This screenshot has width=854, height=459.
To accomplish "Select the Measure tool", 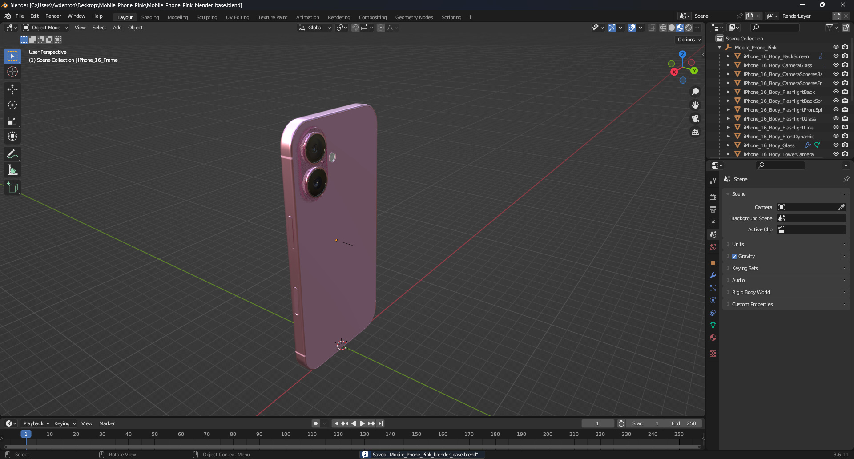I will [x=12, y=170].
